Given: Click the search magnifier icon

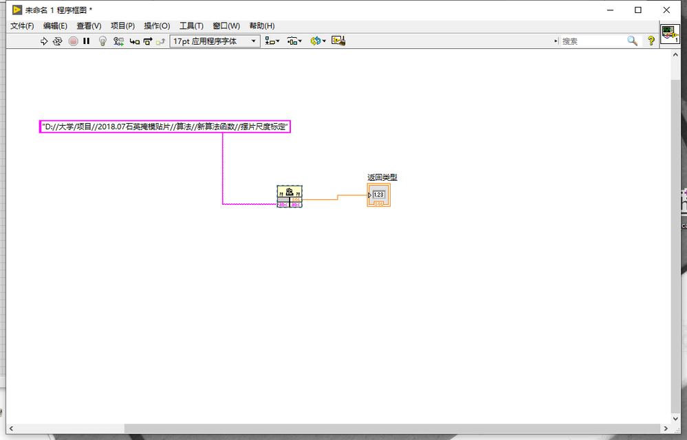Looking at the screenshot, I should 632,41.
